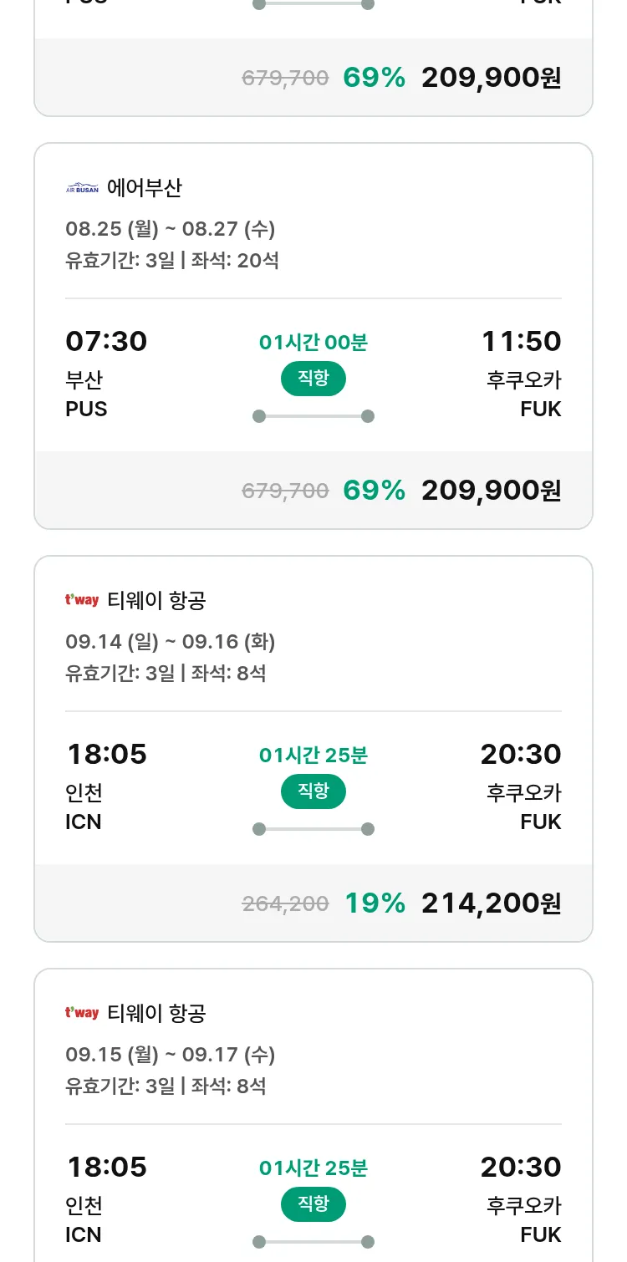Screen dimensions: 627x1262
Task: Tap the 직항 badge on the 09.14 t'way flight
Action: pyautogui.click(x=313, y=791)
